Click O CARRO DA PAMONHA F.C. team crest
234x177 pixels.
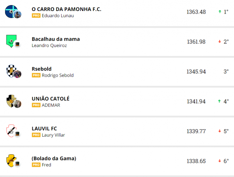coord(11,11)
